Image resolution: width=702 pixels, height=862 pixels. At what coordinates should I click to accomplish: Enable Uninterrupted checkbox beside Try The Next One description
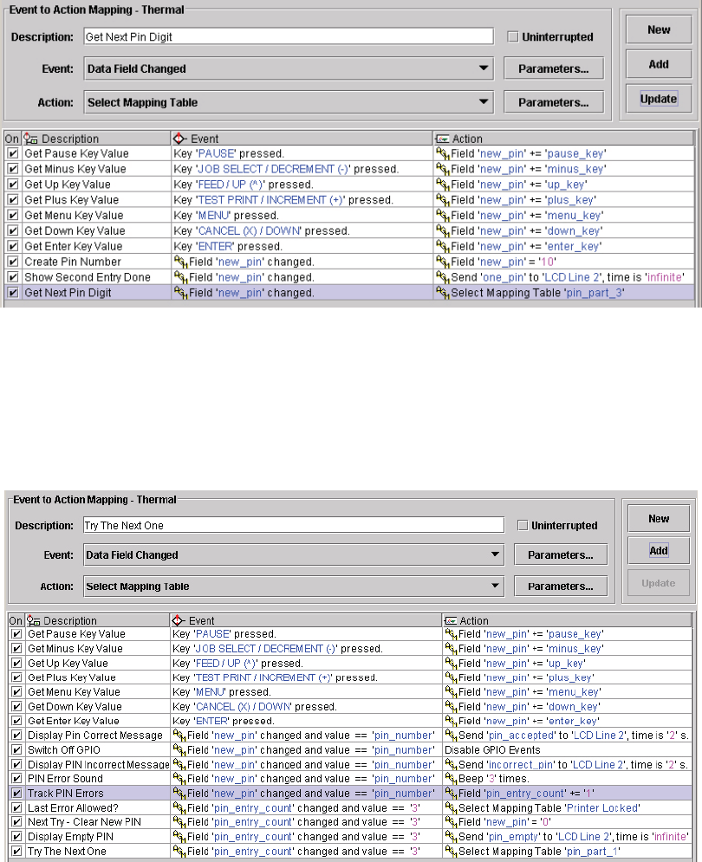click(523, 526)
